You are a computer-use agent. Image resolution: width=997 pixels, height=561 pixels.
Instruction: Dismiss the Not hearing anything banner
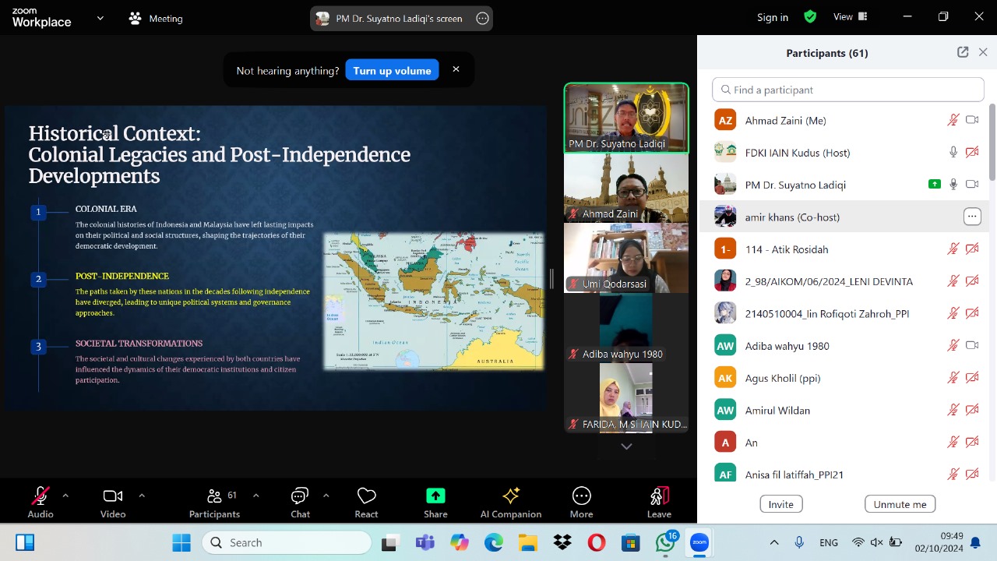pos(456,69)
